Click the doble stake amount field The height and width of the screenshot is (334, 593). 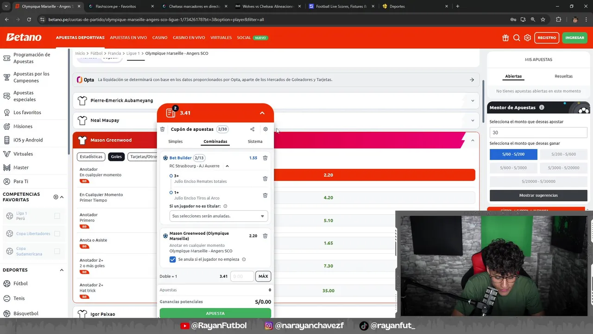point(242,276)
